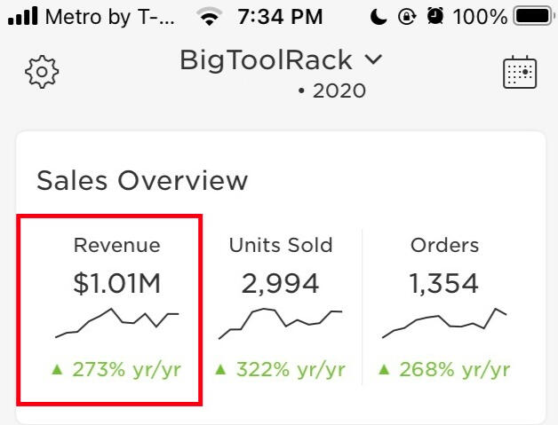The image size is (558, 425).
Task: Open the Revenue metric tile
Action: [x=109, y=310]
